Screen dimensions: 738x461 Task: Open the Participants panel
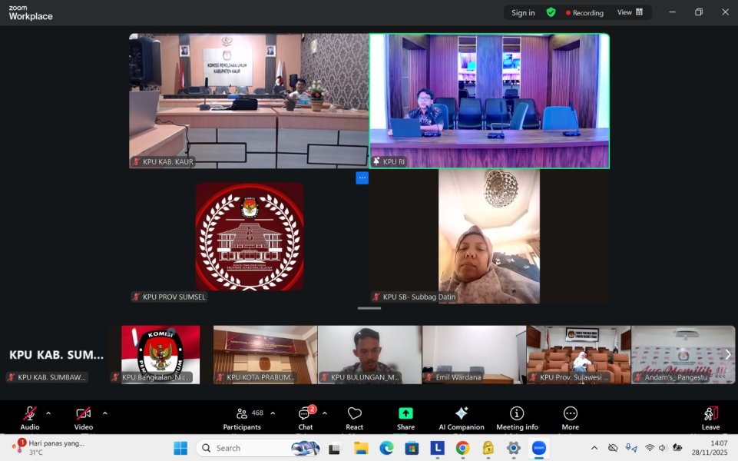tap(241, 417)
